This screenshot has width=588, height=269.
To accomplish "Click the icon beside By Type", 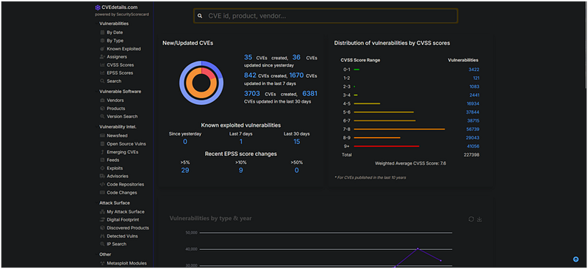I will 102,41.
